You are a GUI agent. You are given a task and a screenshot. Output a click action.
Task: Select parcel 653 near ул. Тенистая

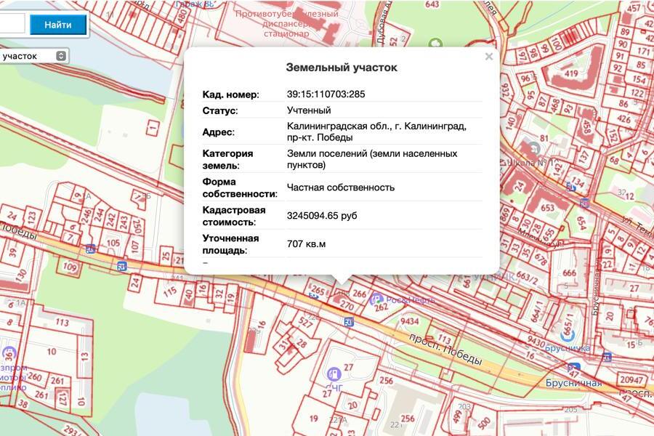(x=547, y=207)
